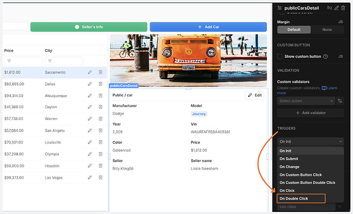Set Margin to Default
Viewport: 353px width, 214px height.
(x=294, y=30)
